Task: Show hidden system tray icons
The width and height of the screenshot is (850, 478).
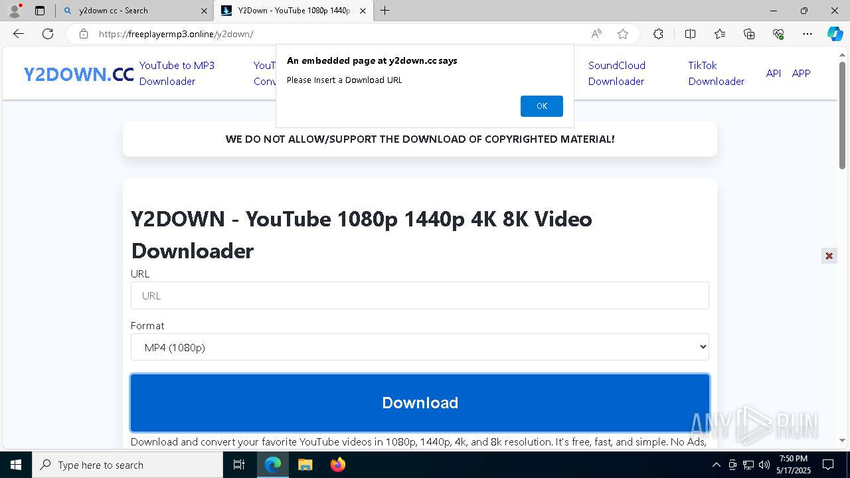Action: pos(716,465)
